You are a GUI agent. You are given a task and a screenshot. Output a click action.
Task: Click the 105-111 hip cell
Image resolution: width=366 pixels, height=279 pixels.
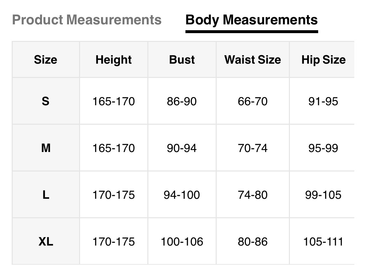(x=323, y=242)
